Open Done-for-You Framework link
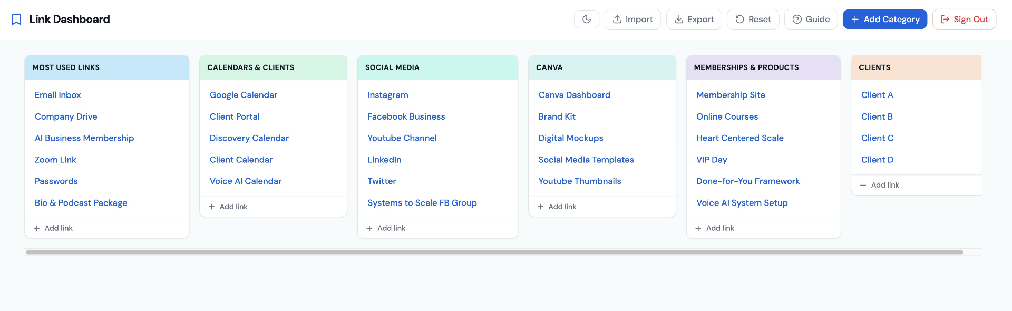1012x311 pixels. click(x=748, y=181)
